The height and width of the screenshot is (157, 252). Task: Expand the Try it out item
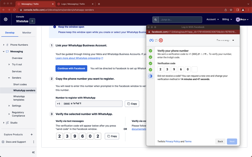pyautogui.click(x=9, y=64)
